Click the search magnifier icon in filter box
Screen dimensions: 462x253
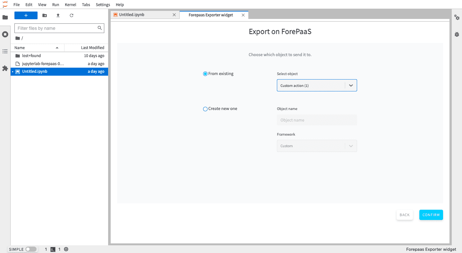point(100,28)
